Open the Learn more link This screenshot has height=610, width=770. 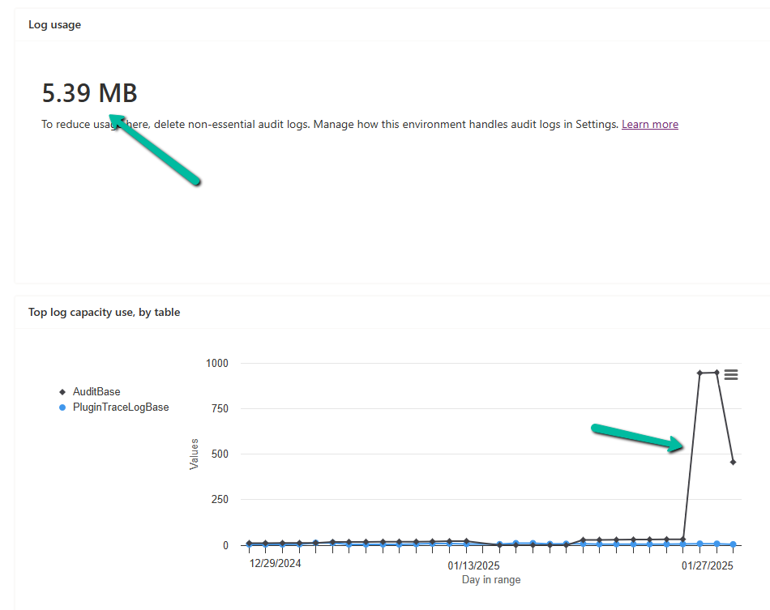tap(649, 124)
